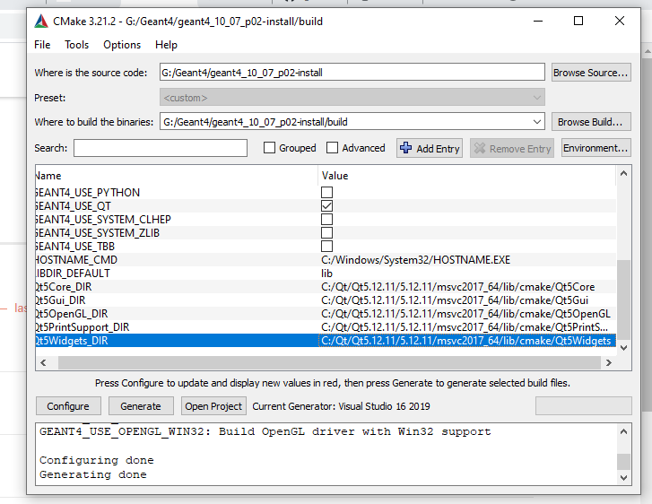
Task: Click the Search input field
Action: tap(161, 148)
